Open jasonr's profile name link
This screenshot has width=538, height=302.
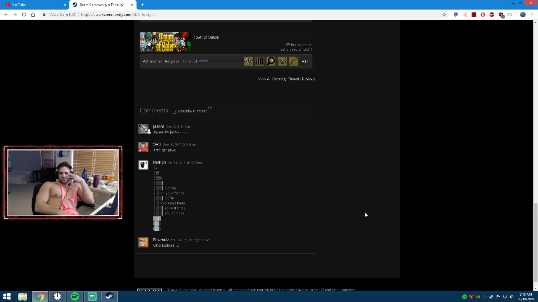[x=158, y=126]
